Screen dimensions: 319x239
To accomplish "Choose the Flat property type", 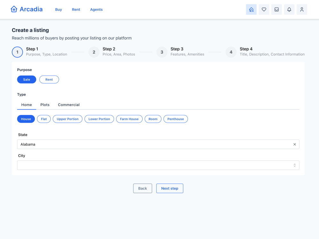I will pyautogui.click(x=44, y=119).
